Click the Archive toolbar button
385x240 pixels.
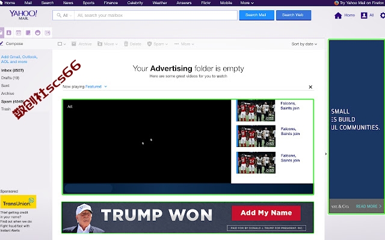tap(82, 44)
